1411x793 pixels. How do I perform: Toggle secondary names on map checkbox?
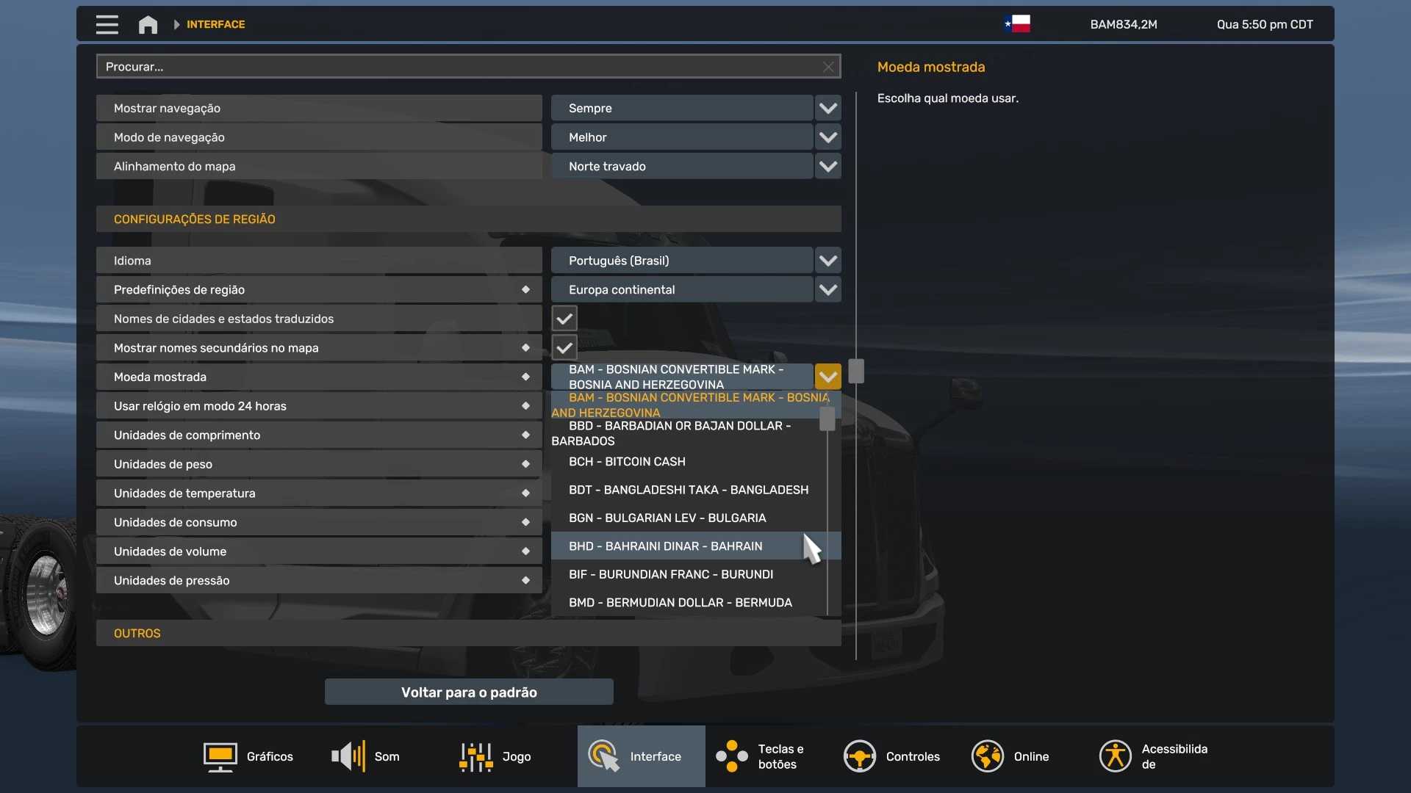pos(564,348)
